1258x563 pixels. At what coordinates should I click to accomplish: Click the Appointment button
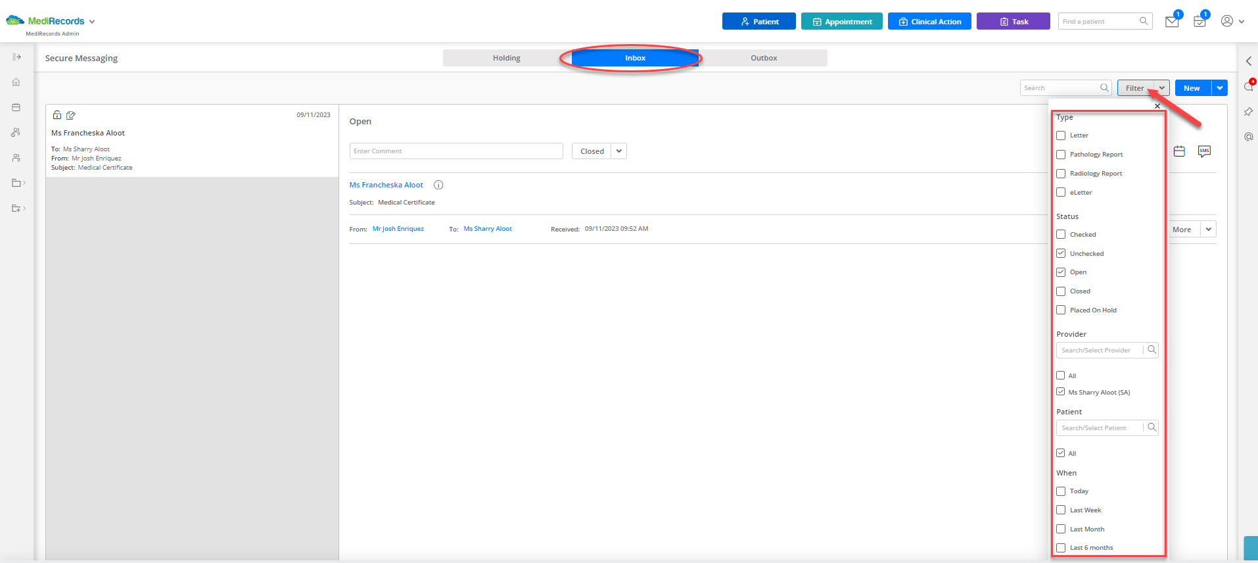click(x=841, y=22)
